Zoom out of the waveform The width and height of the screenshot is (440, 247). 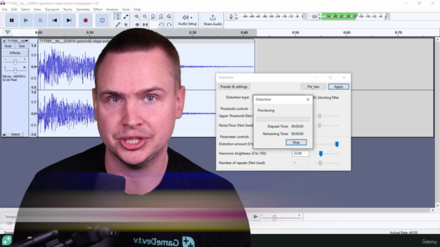click(145, 16)
